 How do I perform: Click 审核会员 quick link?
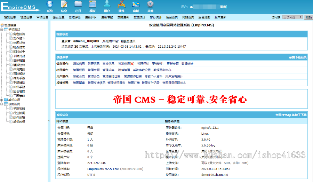pyautogui.click(x=79, y=77)
